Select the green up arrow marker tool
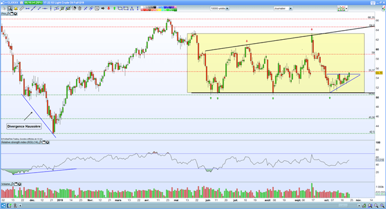Image resolution: width=386 pixels, height=209 pixels. click(x=115, y=9)
